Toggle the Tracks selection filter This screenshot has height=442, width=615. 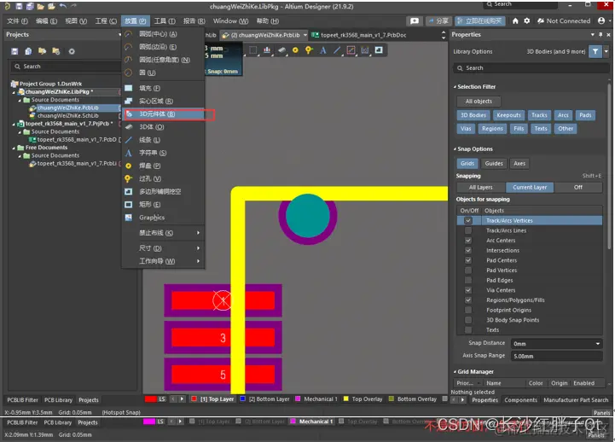click(x=539, y=115)
